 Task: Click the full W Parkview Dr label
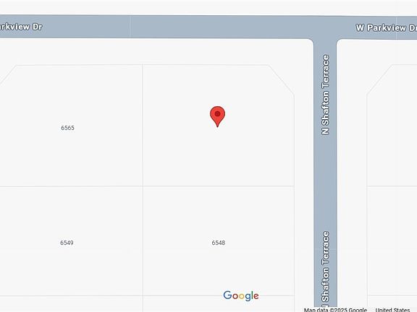(386, 27)
